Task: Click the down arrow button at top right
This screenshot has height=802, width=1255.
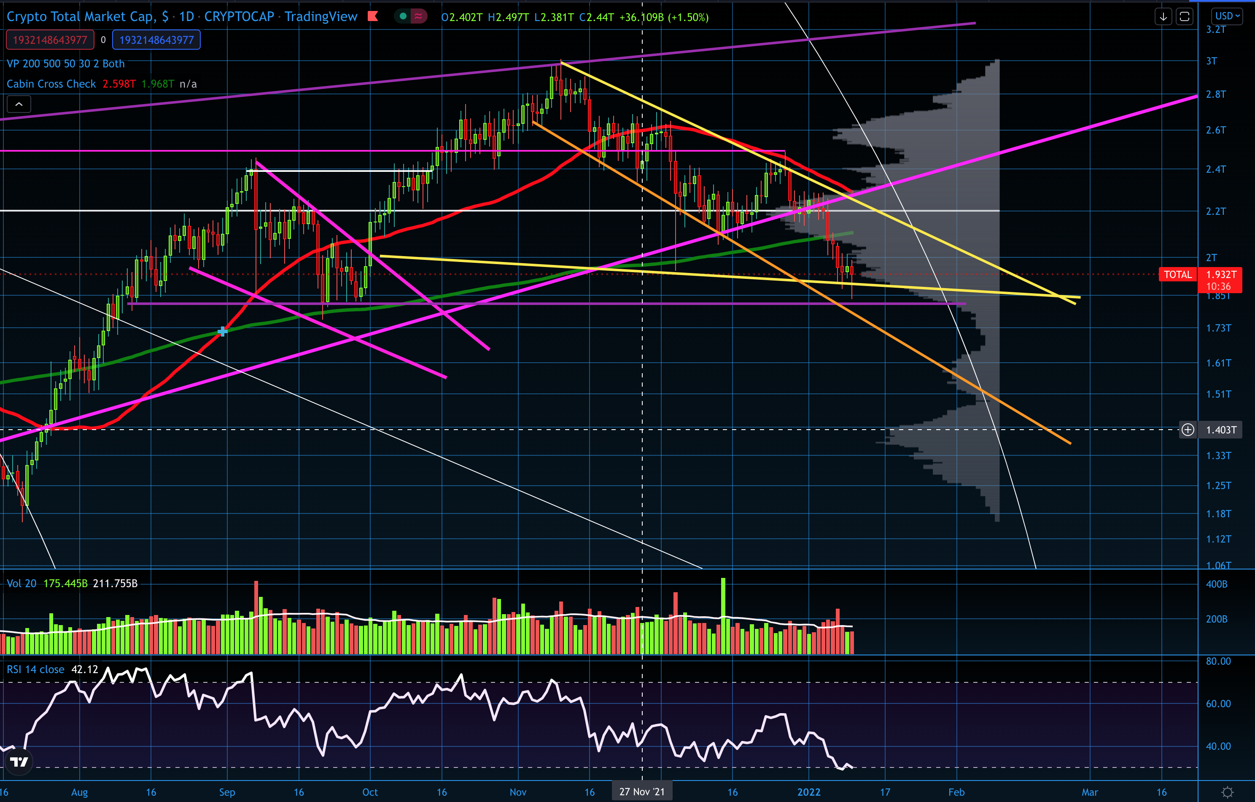Action: [x=1163, y=17]
